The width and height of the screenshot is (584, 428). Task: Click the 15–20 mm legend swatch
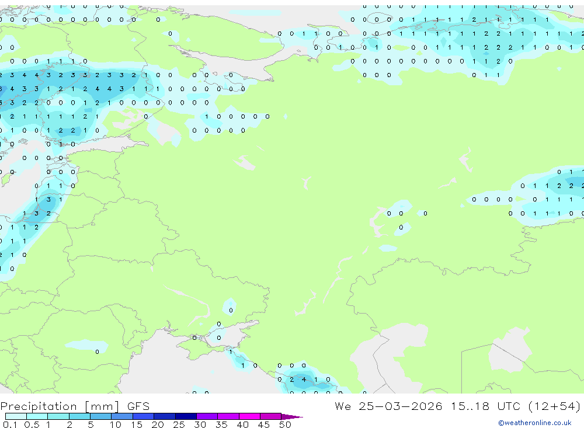[144, 416]
